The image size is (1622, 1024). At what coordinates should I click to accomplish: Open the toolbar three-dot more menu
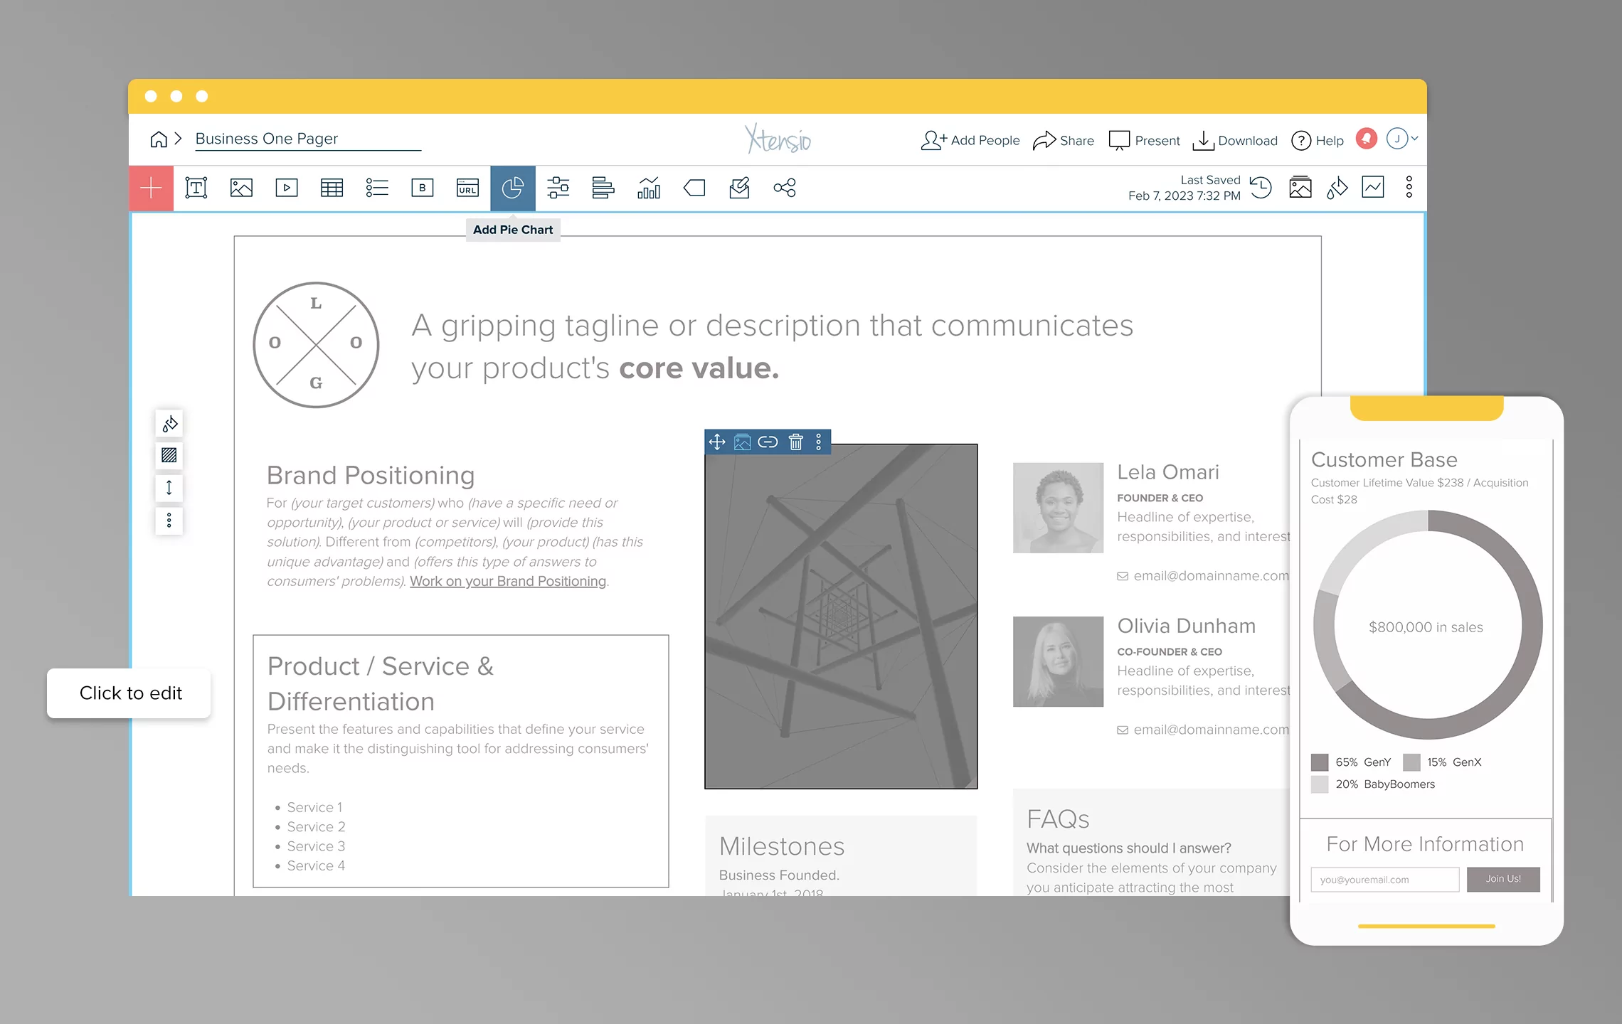[1409, 188]
